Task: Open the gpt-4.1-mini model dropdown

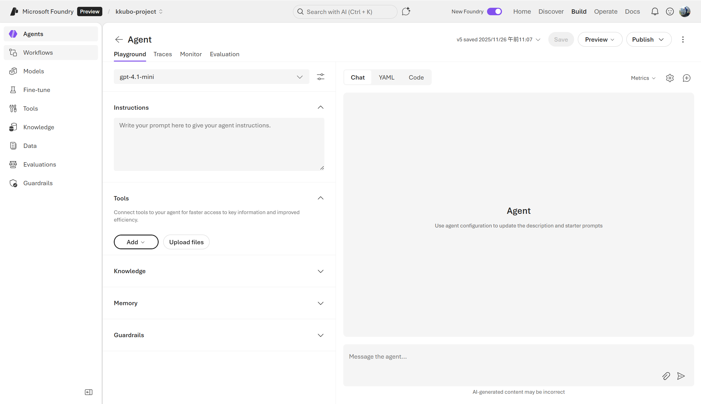Action: point(211,77)
